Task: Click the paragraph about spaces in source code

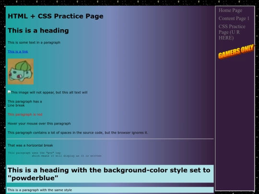Action: 78,133
